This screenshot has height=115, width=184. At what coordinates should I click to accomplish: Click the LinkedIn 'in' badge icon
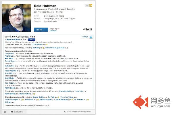[x=91, y=5]
